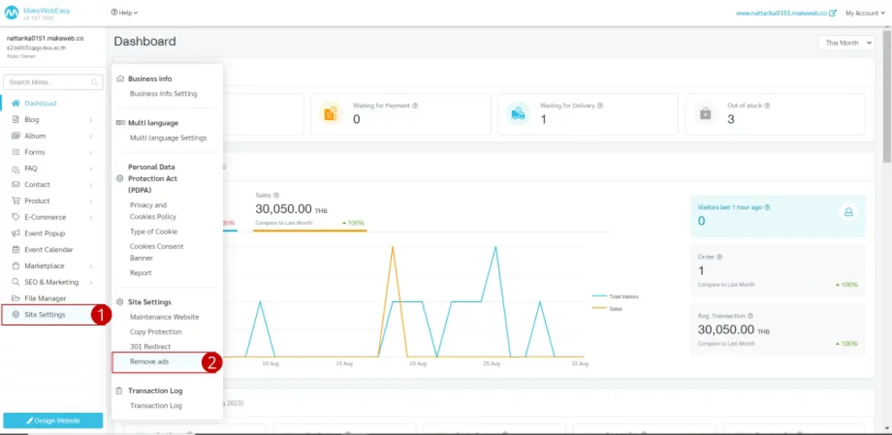Image resolution: width=892 pixels, height=435 pixels.
Task: Select Remove ads in Site Settings
Action: (149, 362)
